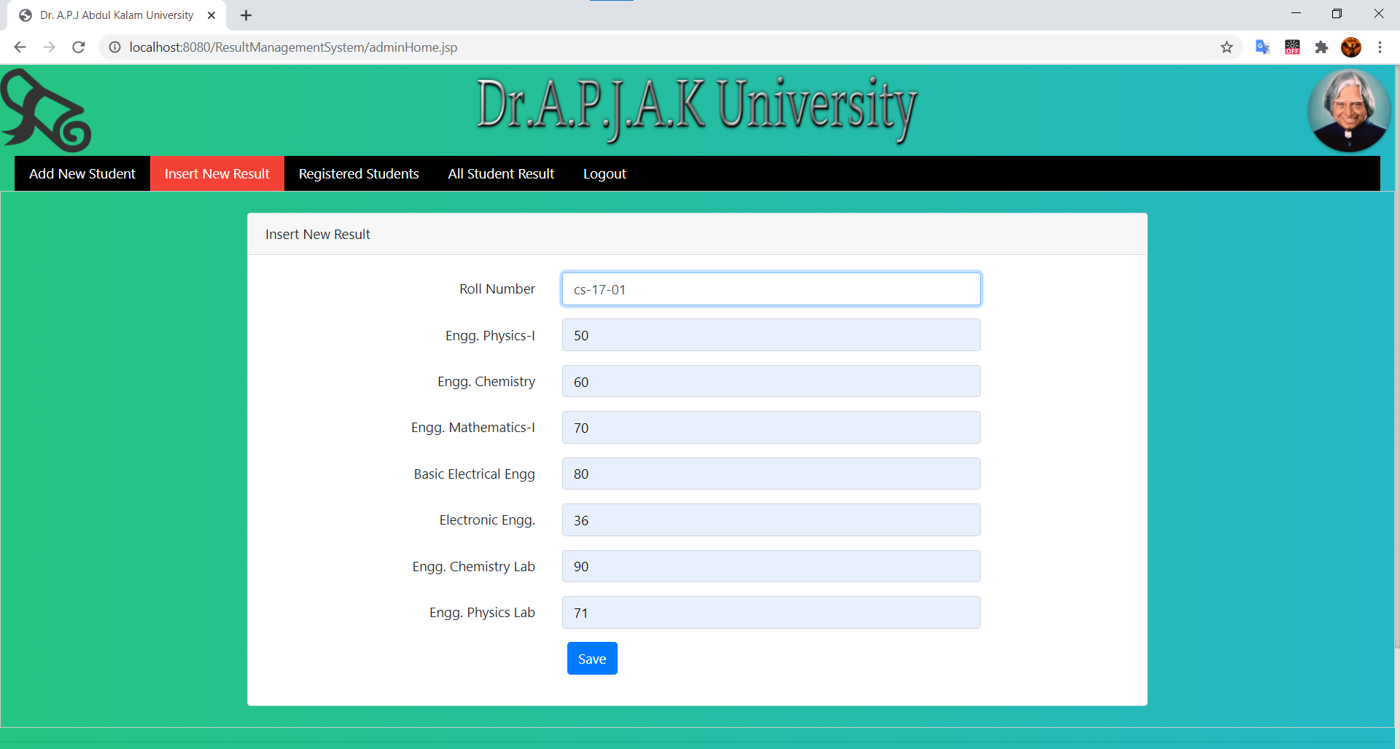The height and width of the screenshot is (749, 1400).
Task: Bookmark this page with the star icon
Action: [x=1226, y=47]
